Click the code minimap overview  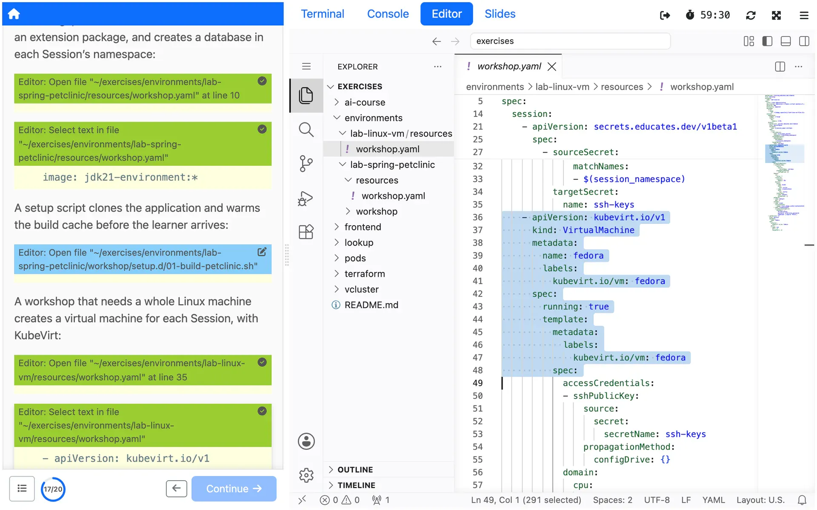(x=785, y=163)
